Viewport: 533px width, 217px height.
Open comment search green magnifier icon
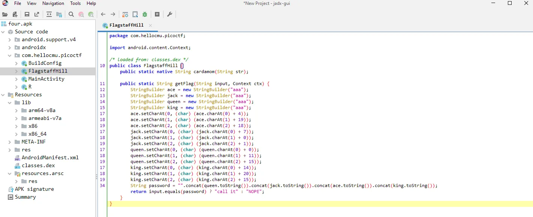[x=91, y=14]
